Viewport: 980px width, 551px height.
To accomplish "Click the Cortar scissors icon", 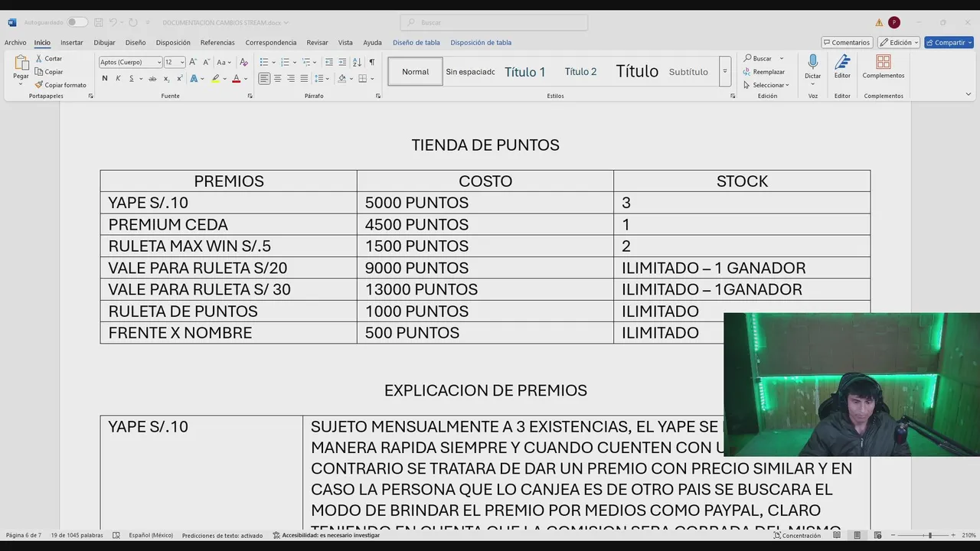I will click(x=39, y=58).
